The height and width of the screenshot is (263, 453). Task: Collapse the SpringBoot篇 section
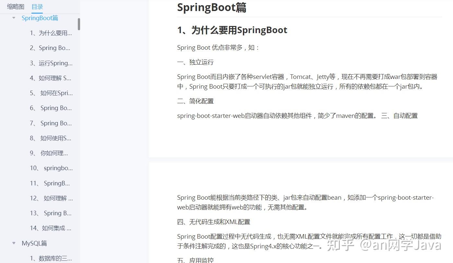[14, 18]
